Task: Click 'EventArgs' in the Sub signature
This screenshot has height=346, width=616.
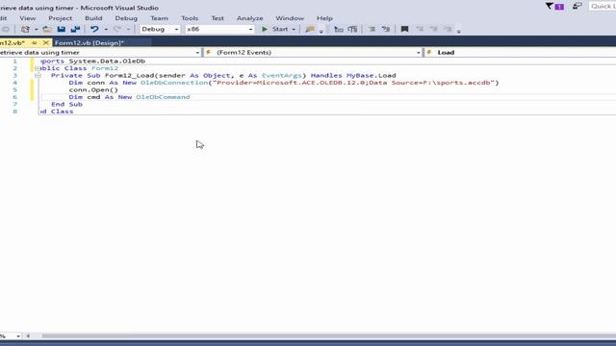Action: 282,75
